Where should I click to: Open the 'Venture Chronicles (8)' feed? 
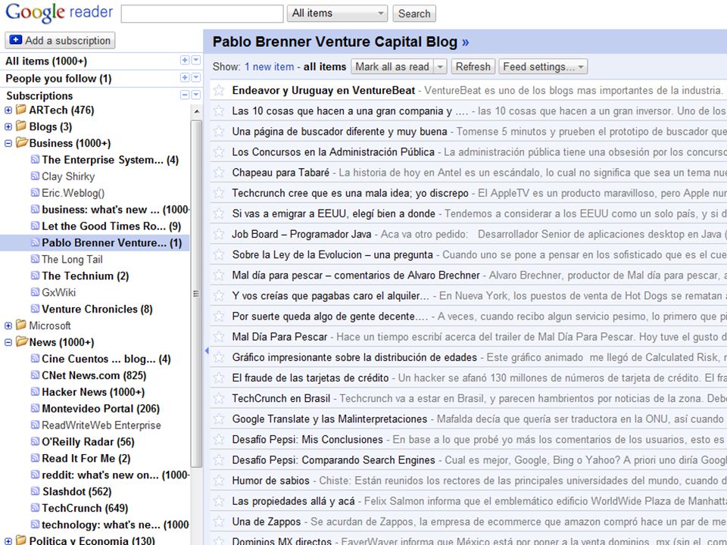[97, 309]
